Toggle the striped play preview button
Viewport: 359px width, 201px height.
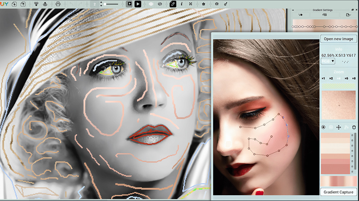129,4
